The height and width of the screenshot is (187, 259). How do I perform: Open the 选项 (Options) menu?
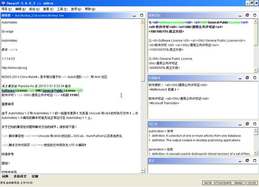76,9
